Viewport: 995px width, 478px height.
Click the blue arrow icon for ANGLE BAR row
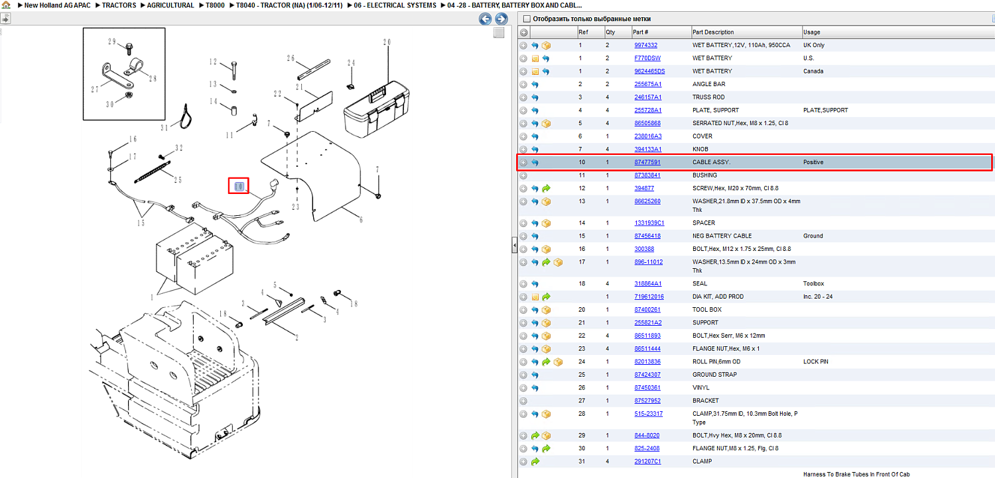point(535,85)
